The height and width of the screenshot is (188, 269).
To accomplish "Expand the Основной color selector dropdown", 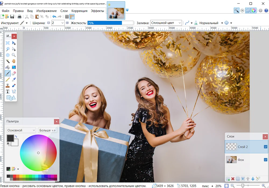I will [21, 130].
